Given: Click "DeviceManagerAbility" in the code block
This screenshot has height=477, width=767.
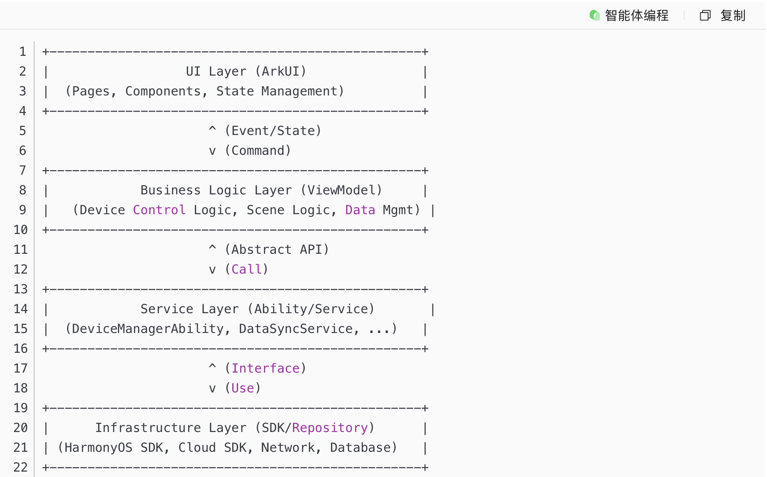Looking at the screenshot, I should tap(148, 329).
